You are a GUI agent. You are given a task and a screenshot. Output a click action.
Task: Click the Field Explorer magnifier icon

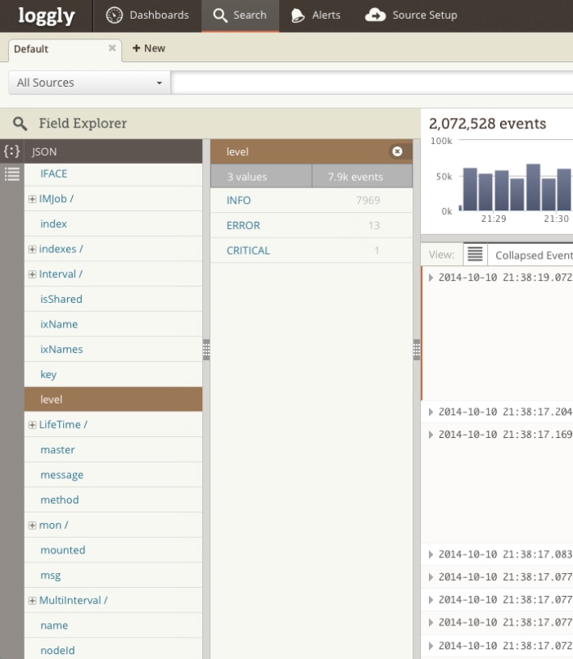pyautogui.click(x=20, y=124)
